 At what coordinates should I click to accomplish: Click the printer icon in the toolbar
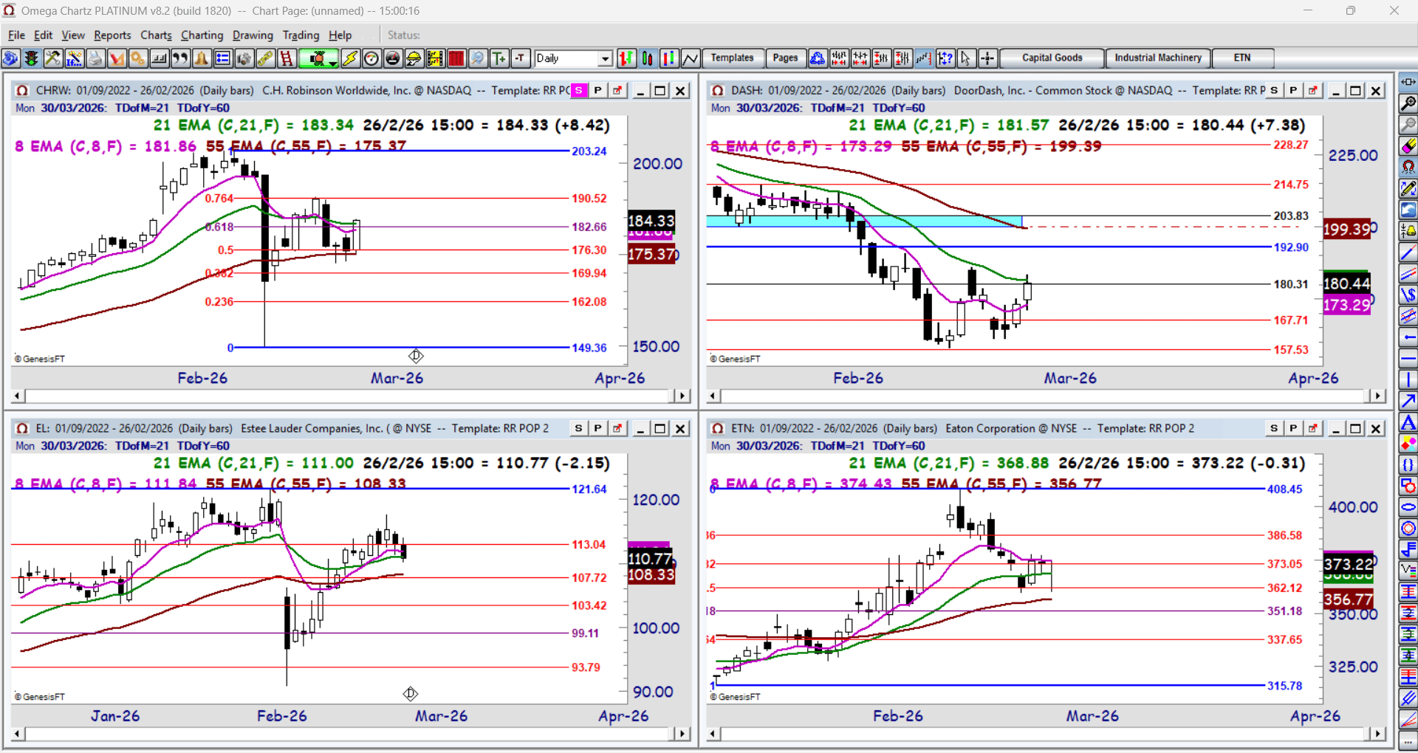click(95, 58)
